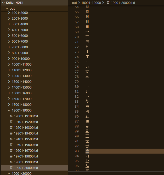164x175 pixels.
Task: Expand the 2001-3000 folder
Action: tap(20, 19)
